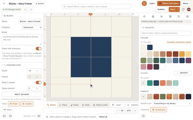Open the Shortlist library dropdown
The image size is (193, 120).
pyautogui.click(x=172, y=103)
